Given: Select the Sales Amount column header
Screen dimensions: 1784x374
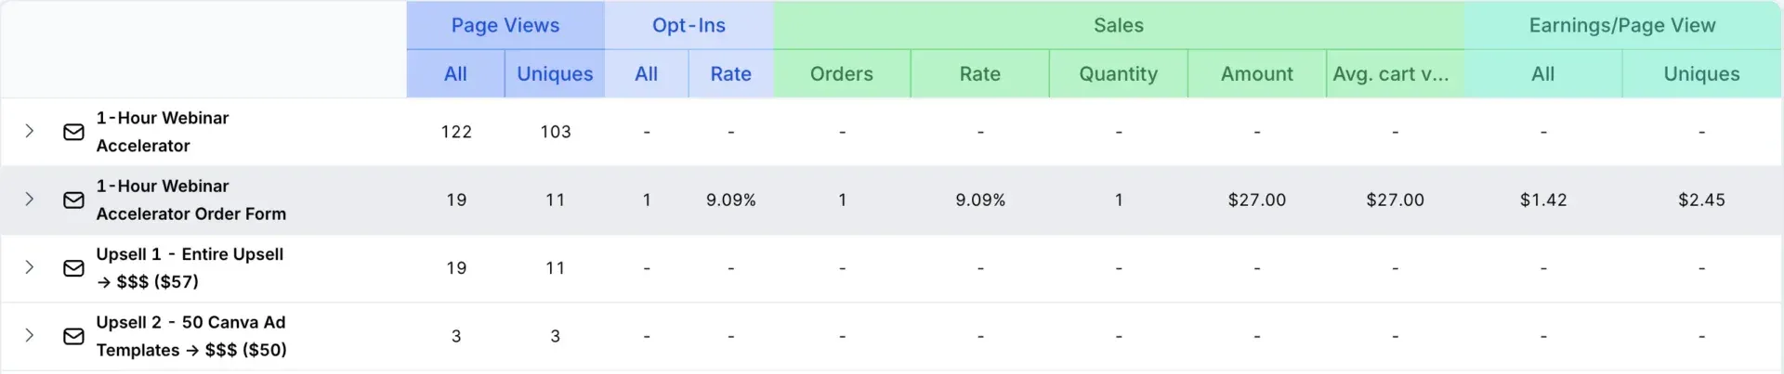Looking at the screenshot, I should point(1256,74).
